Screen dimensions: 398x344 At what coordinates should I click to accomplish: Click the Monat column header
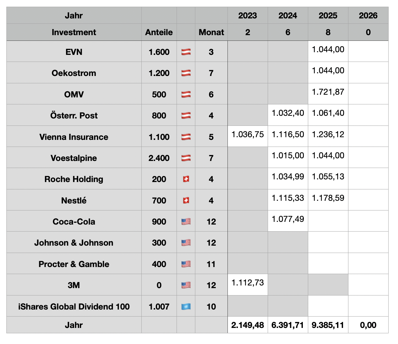[211, 32]
